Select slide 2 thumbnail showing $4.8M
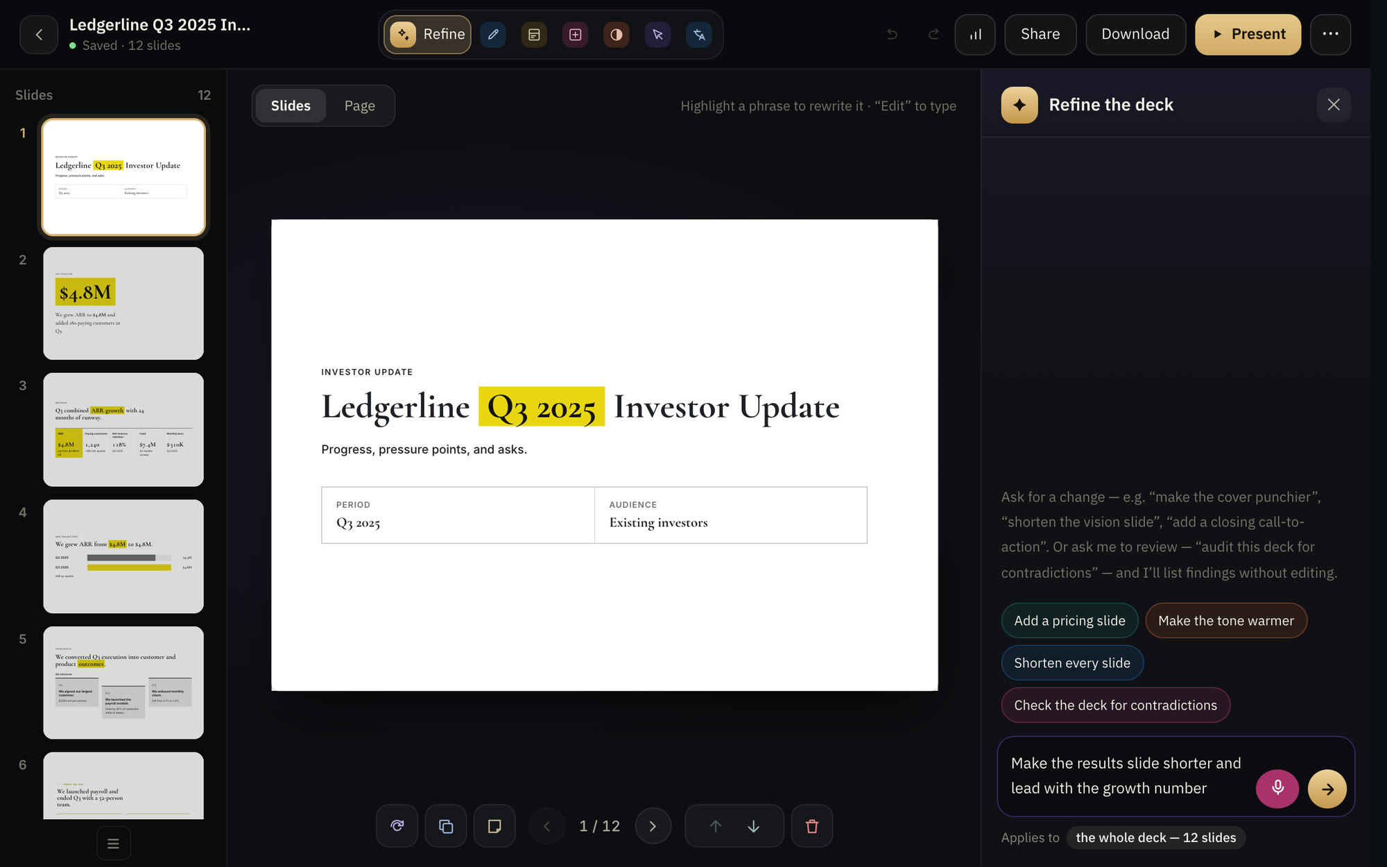The image size is (1387, 867). [123, 303]
